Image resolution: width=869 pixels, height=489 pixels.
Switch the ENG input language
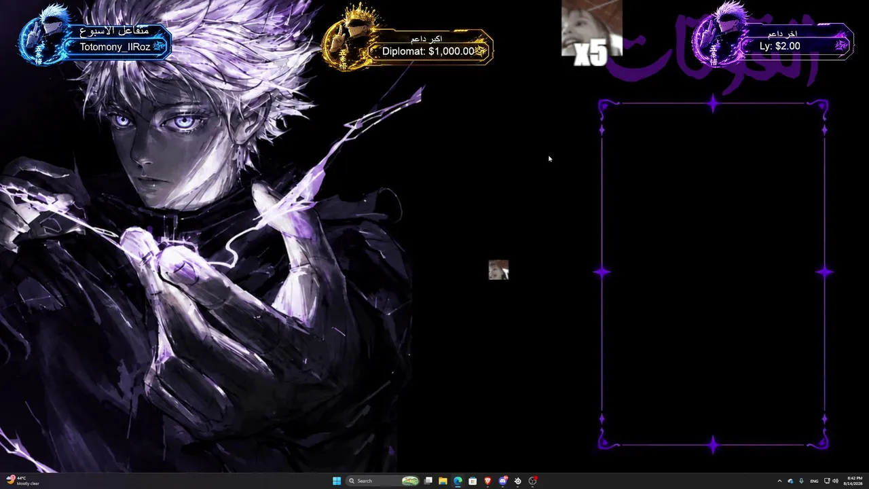coord(814,481)
